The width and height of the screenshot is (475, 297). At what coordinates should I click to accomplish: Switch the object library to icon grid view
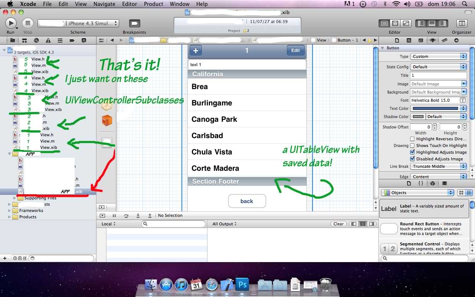[x=461, y=193]
